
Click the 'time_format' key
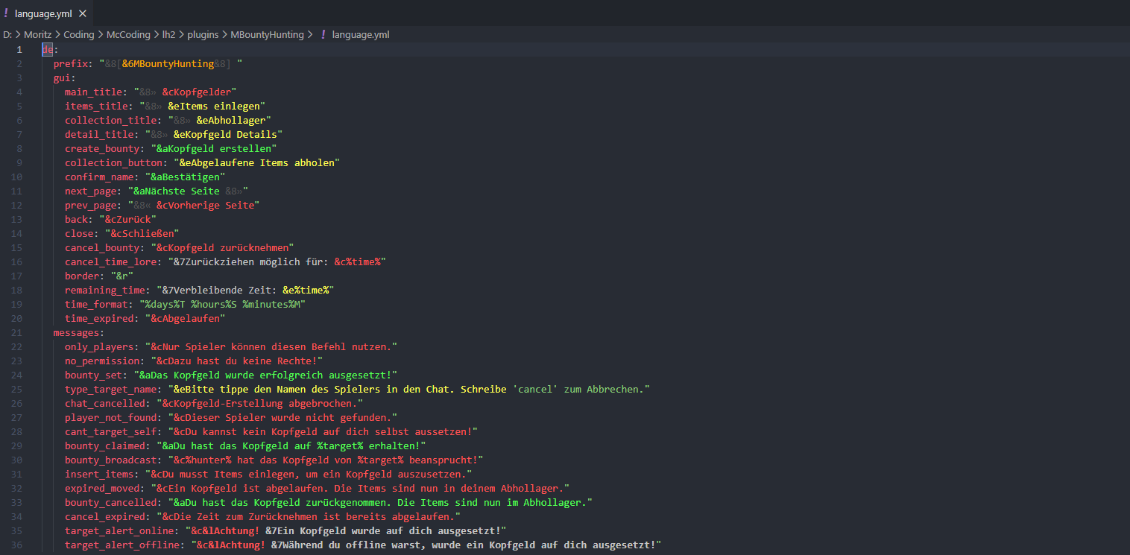(96, 304)
